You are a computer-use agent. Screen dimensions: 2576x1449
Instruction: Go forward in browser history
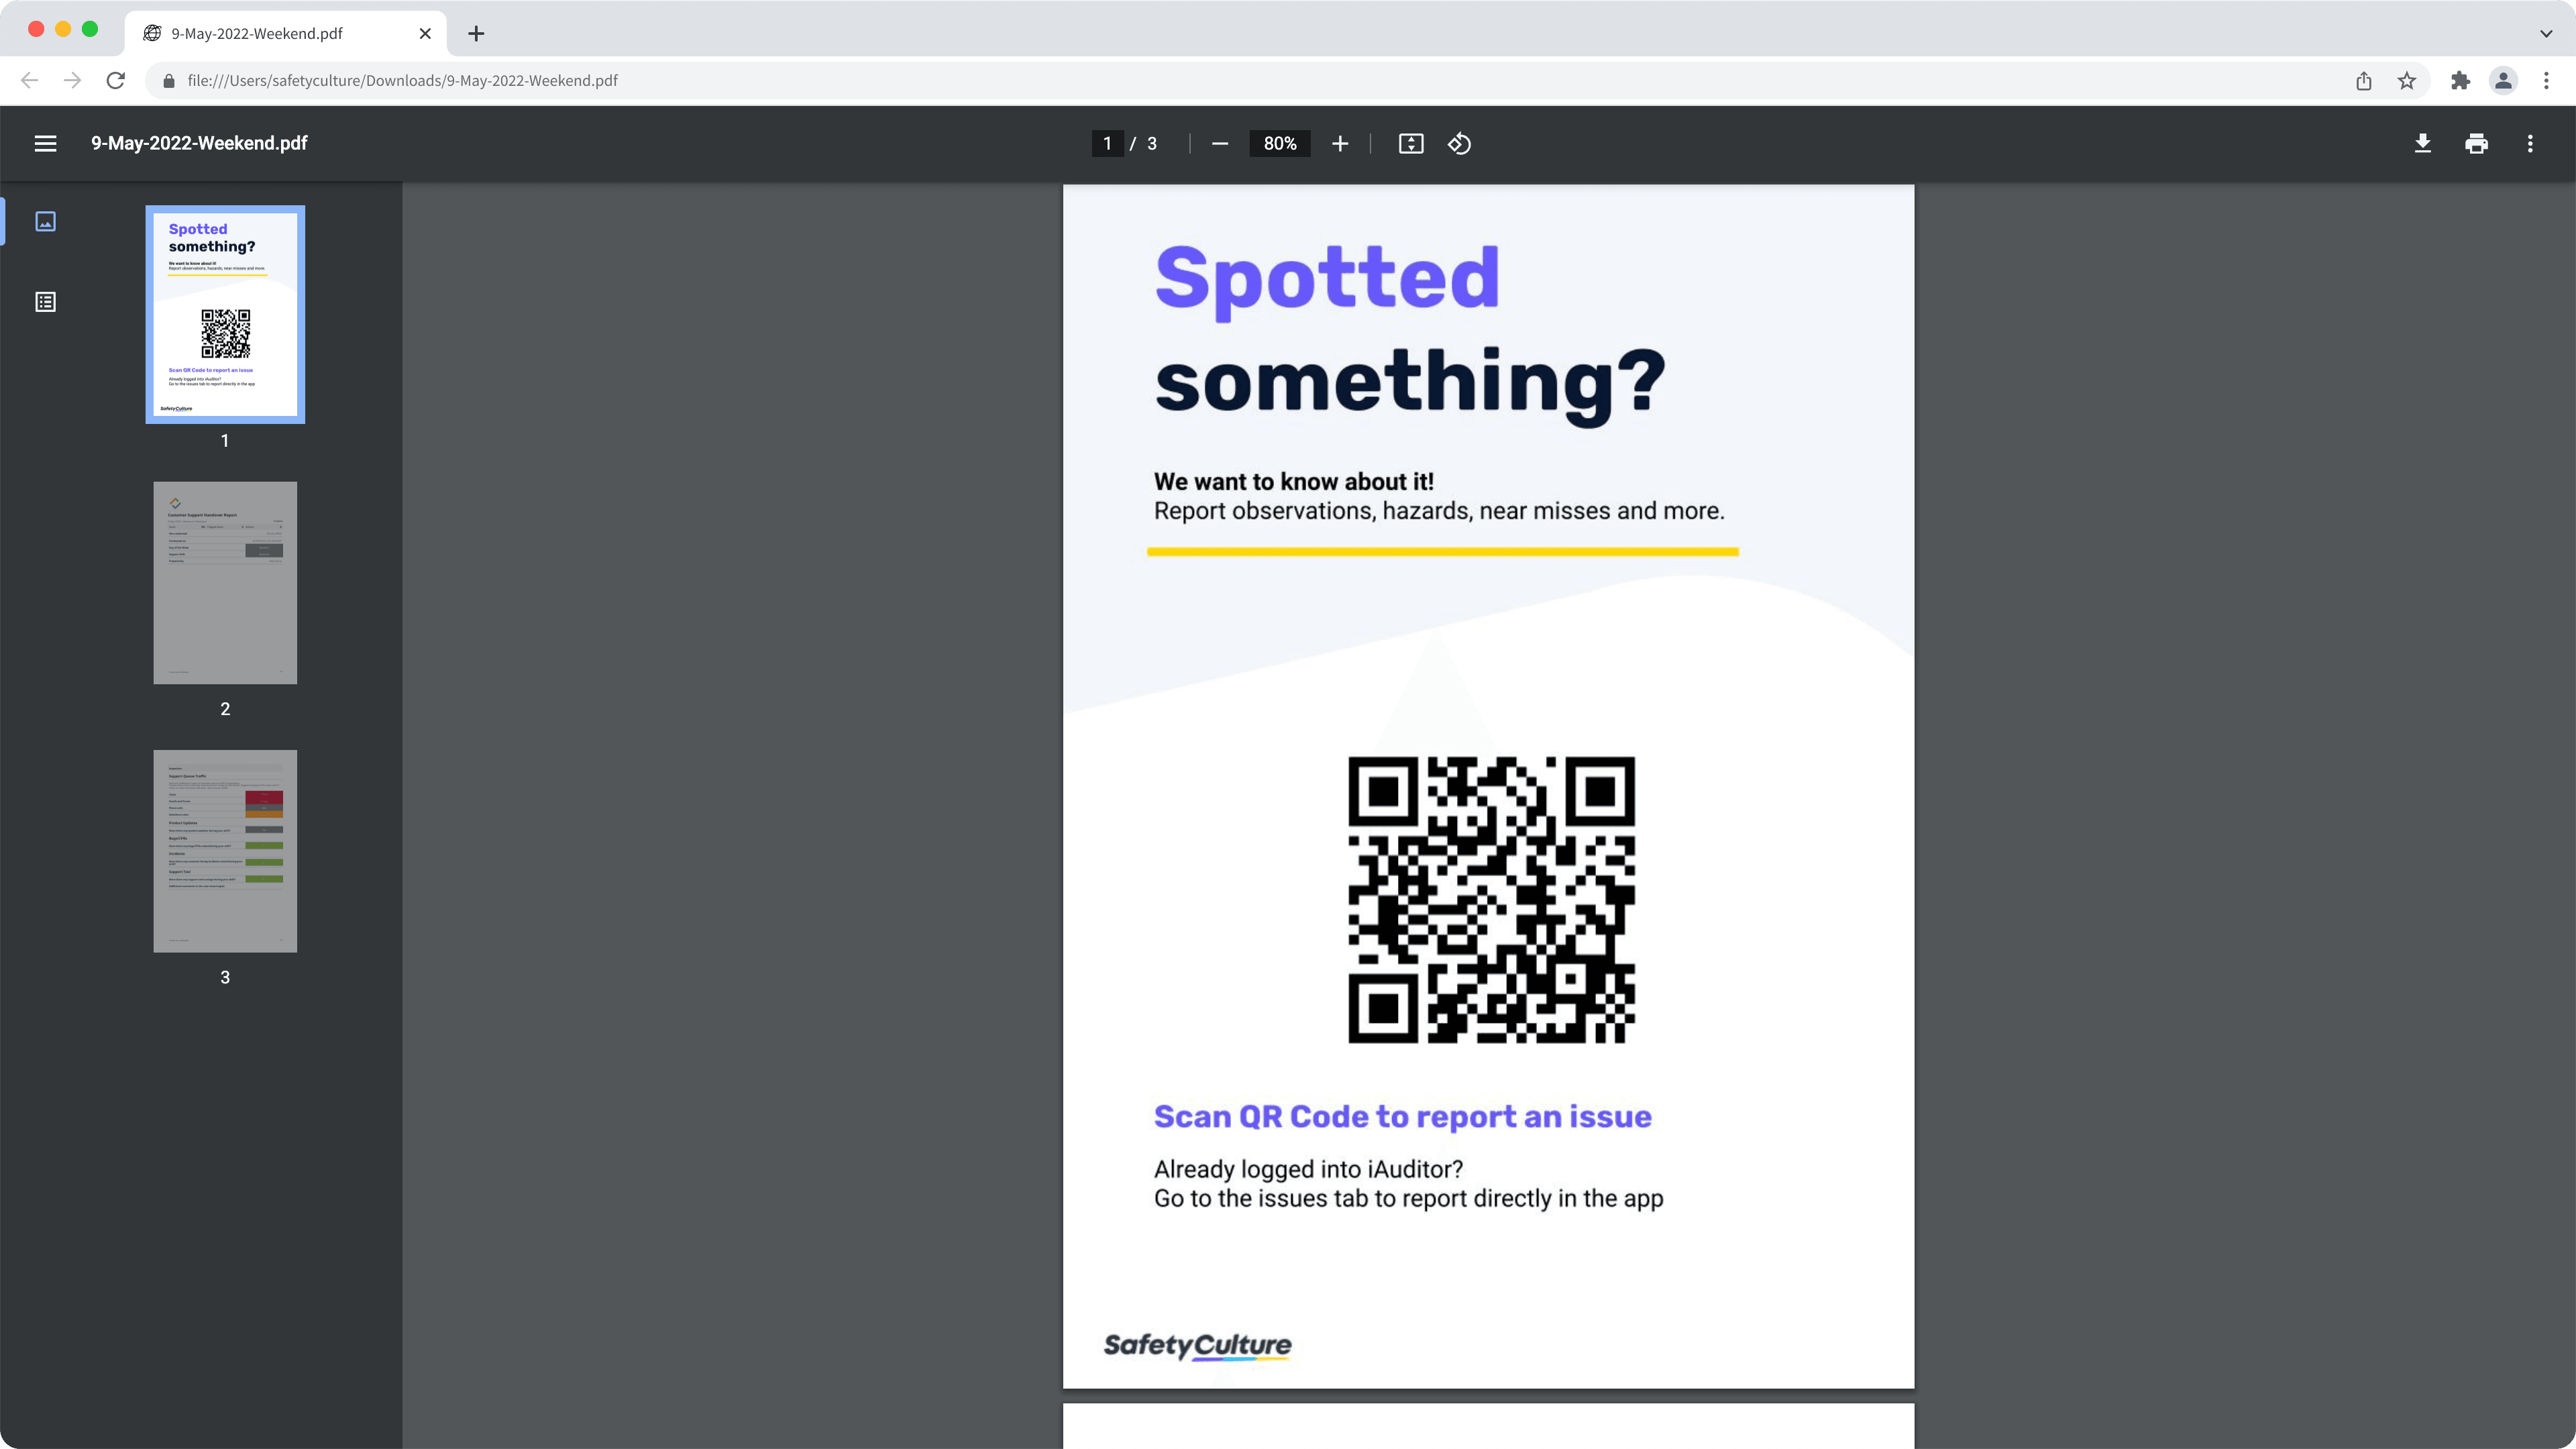[x=72, y=80]
